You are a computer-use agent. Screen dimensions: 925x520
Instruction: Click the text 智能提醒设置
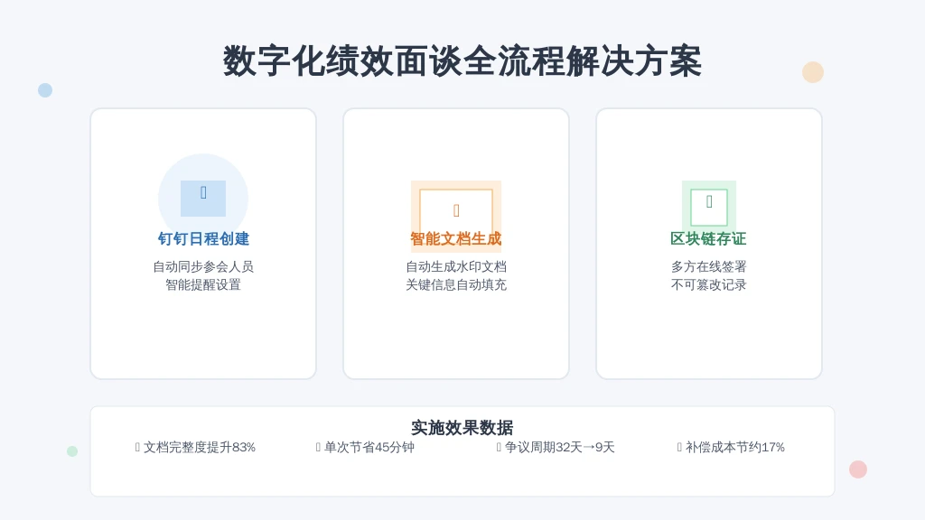203,284
